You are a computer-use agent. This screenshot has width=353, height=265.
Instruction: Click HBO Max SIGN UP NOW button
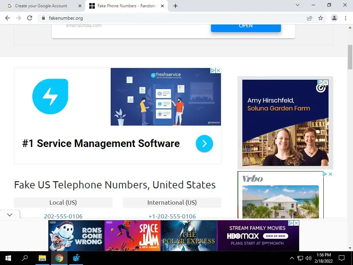(275, 236)
